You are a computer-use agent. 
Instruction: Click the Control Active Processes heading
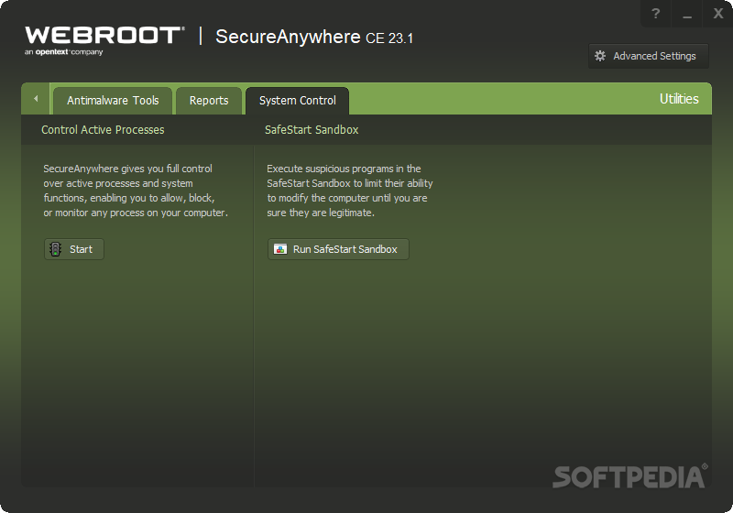click(103, 130)
